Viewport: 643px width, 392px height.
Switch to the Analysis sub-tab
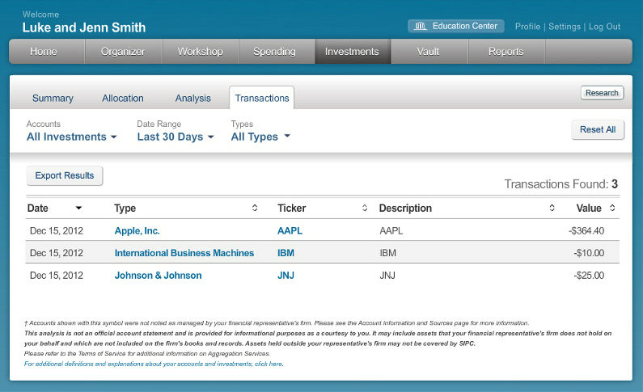coord(193,99)
